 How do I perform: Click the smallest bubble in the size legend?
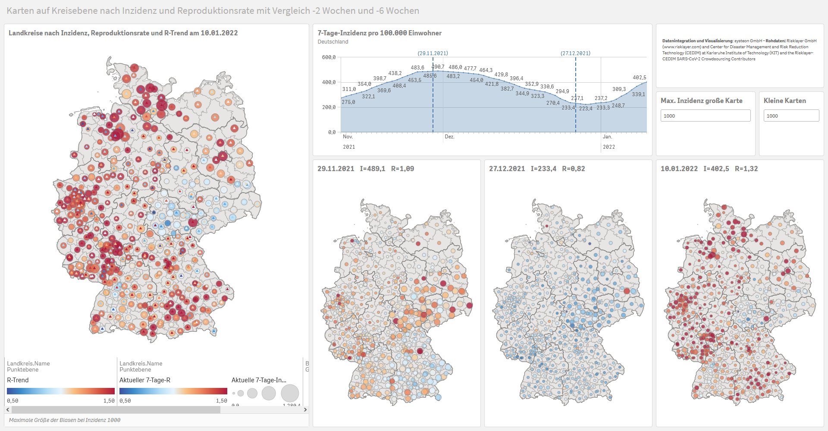[x=234, y=393]
